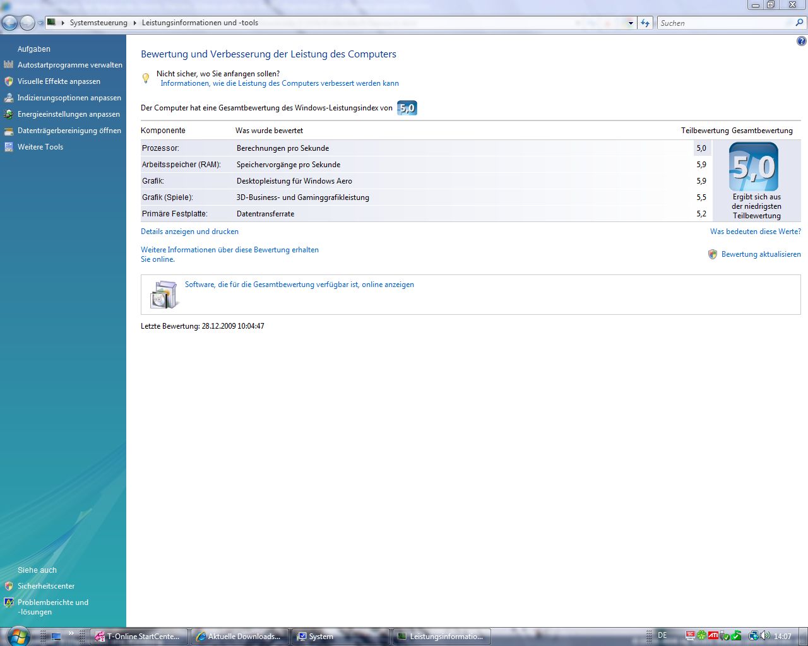The image size is (808, 646).
Task: Open Was bedeuten diese Werte link
Action: (755, 232)
